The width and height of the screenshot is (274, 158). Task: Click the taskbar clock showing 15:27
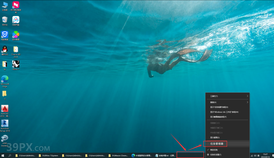[265, 155]
